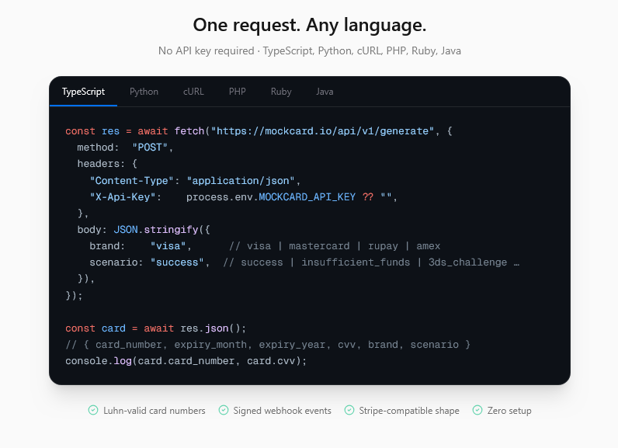
Task: Click the "success" scenario string
Action: (x=177, y=262)
